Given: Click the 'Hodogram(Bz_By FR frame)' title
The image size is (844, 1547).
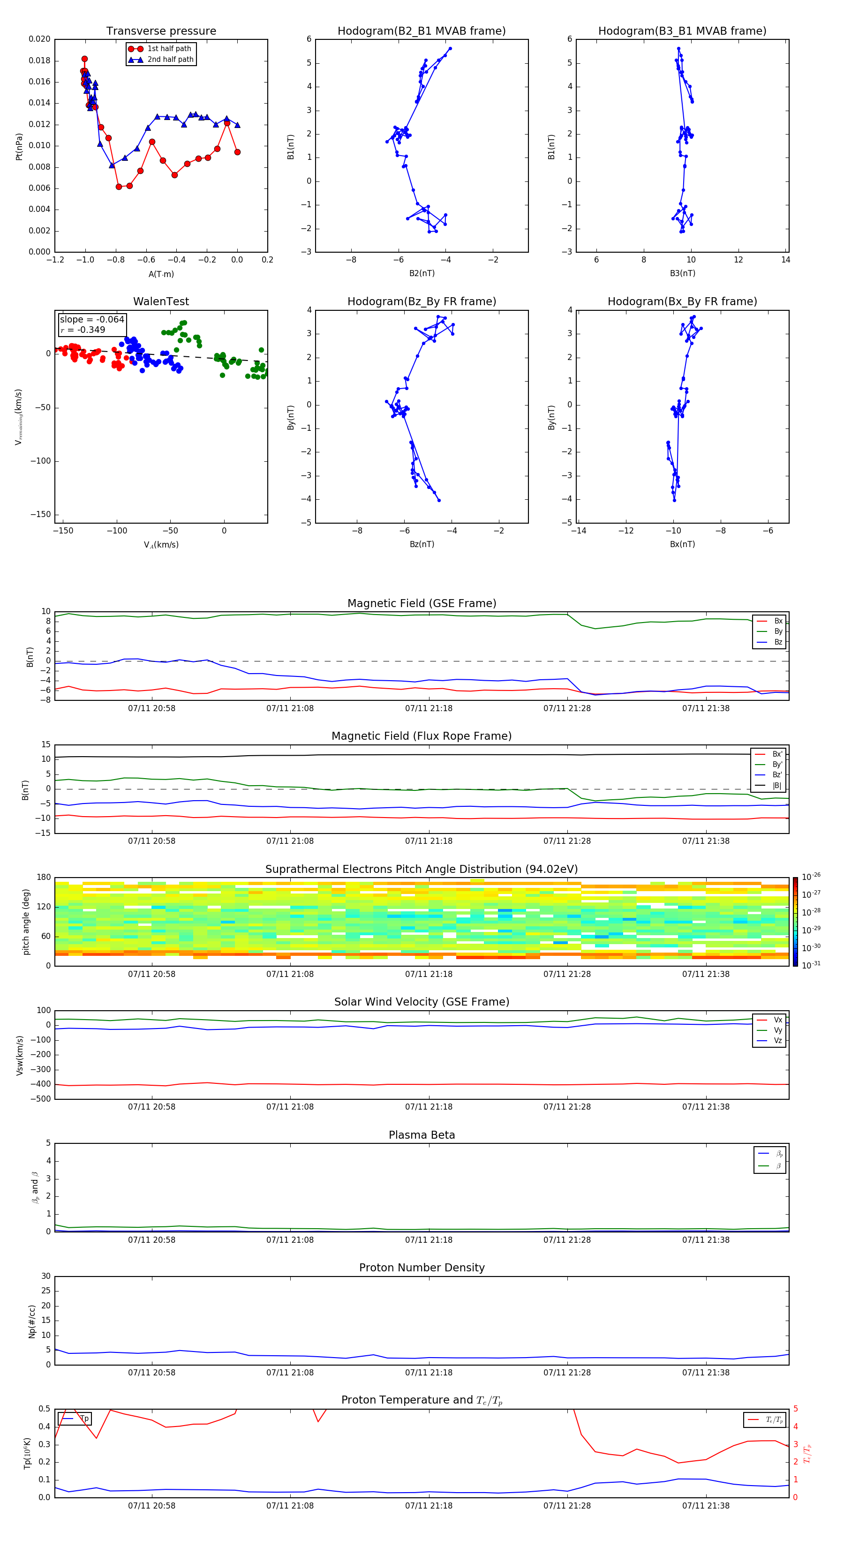Looking at the screenshot, I should [422, 301].
